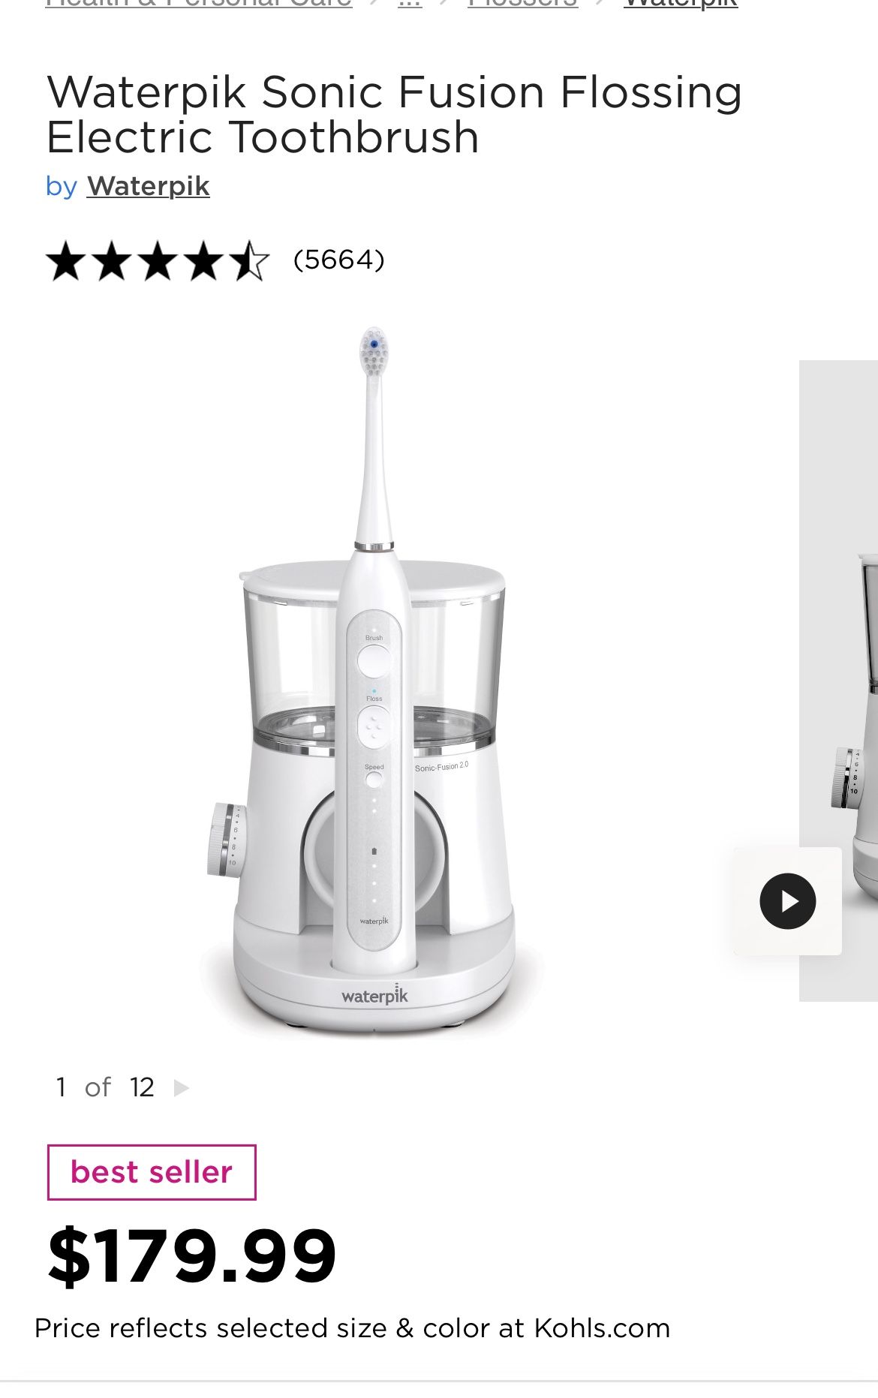
Task: Expand the ellipsis breadcrumb item
Action: tap(410, 4)
